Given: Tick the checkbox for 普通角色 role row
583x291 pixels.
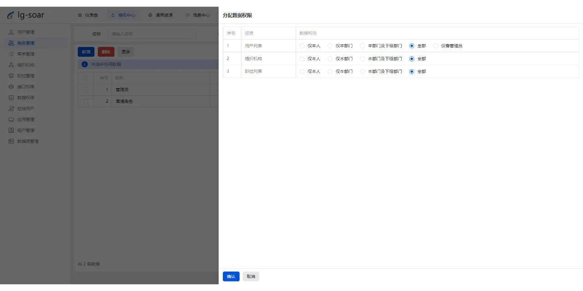Looking at the screenshot, I should click(86, 101).
